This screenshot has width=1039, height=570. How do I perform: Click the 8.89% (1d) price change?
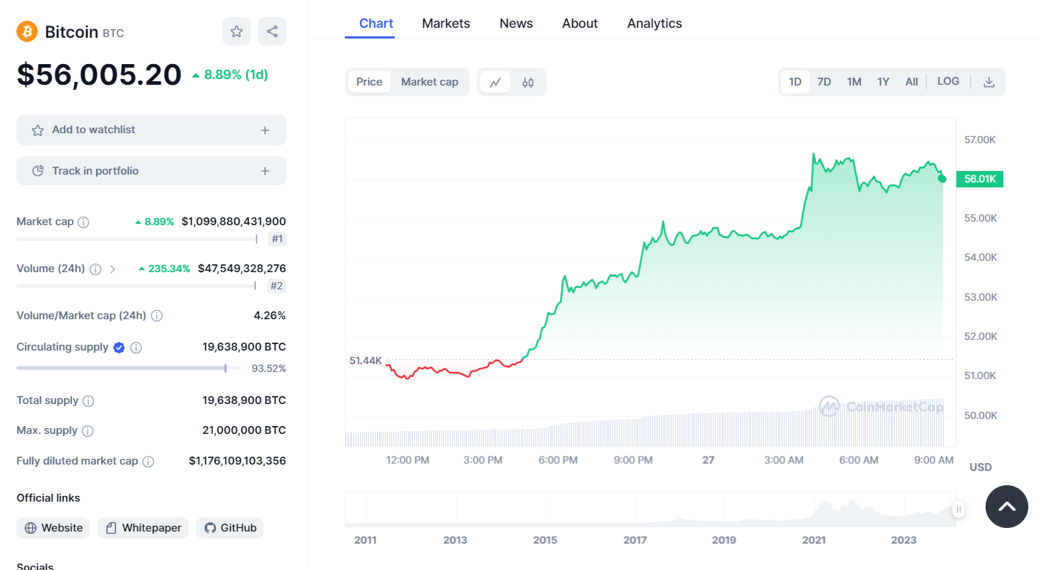229,75
